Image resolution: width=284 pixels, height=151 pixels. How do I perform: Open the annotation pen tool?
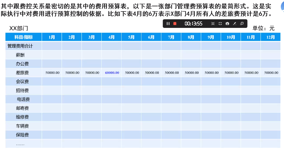pos(234,23)
